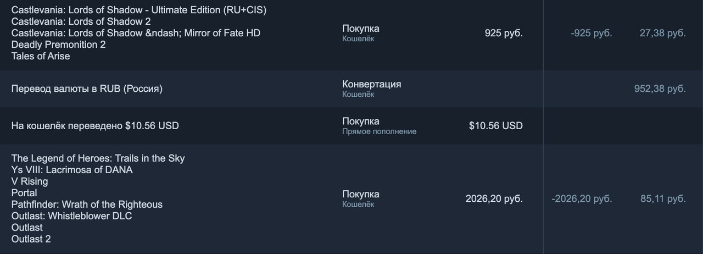Select Outlast: Whistleblower DLC item

pos(71,216)
